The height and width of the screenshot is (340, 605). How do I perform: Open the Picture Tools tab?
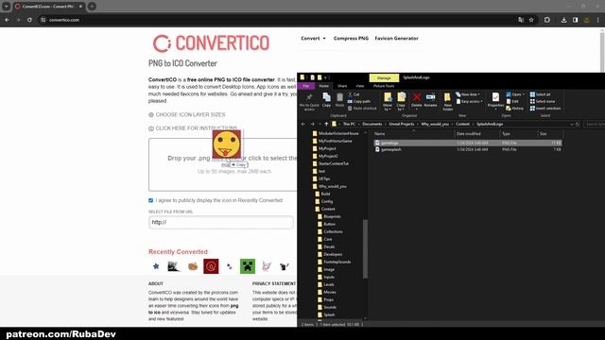(x=384, y=86)
